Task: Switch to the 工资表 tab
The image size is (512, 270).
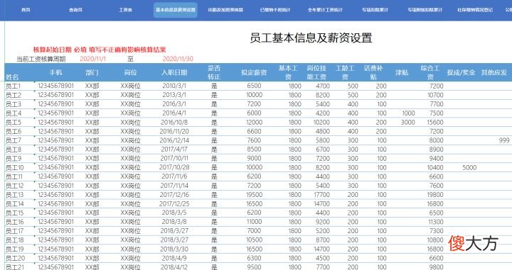Action: pyautogui.click(x=126, y=10)
